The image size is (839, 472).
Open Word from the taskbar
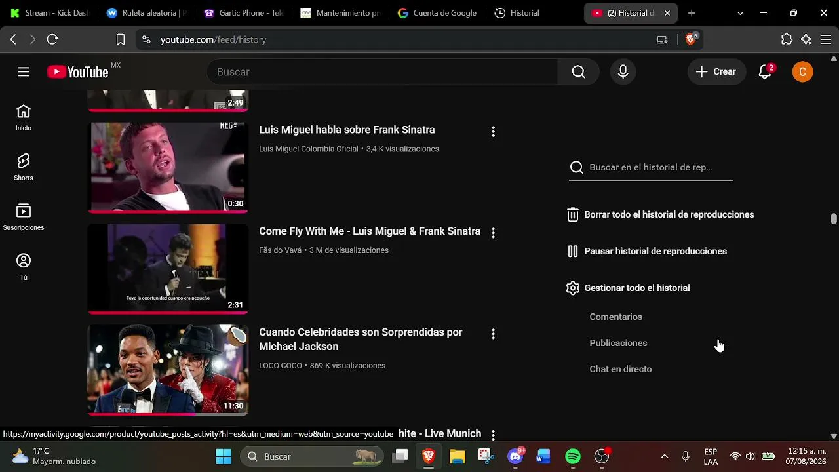point(543,456)
